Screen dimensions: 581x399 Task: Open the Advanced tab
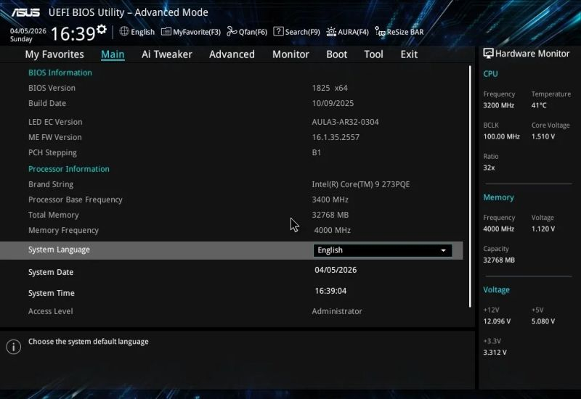(232, 54)
